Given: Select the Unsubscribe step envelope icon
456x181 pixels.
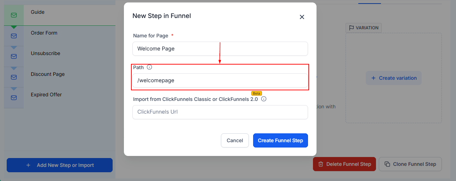Looking at the screenshot, I should (14, 56).
